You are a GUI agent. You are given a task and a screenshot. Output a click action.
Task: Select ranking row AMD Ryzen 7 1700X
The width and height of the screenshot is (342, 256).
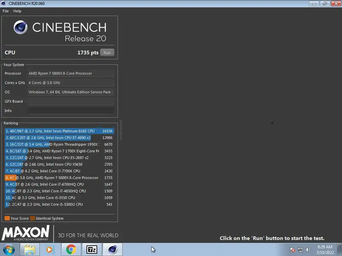tap(59, 151)
